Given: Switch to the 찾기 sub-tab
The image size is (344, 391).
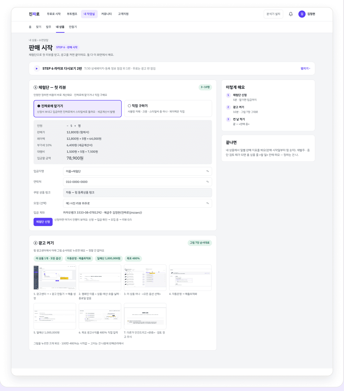Looking at the screenshot, I should click(39, 27).
